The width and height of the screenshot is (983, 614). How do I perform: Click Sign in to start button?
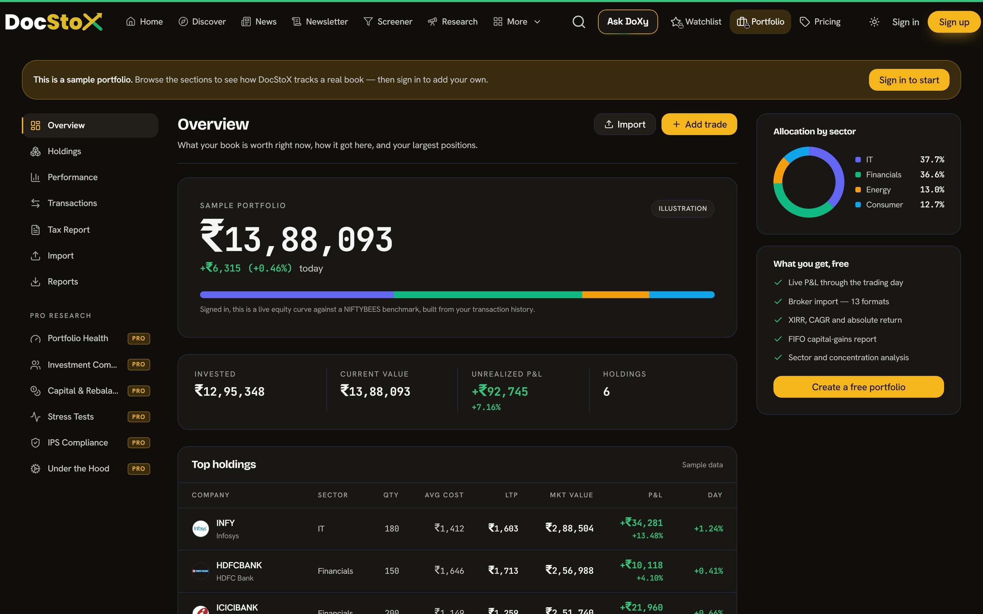[909, 80]
